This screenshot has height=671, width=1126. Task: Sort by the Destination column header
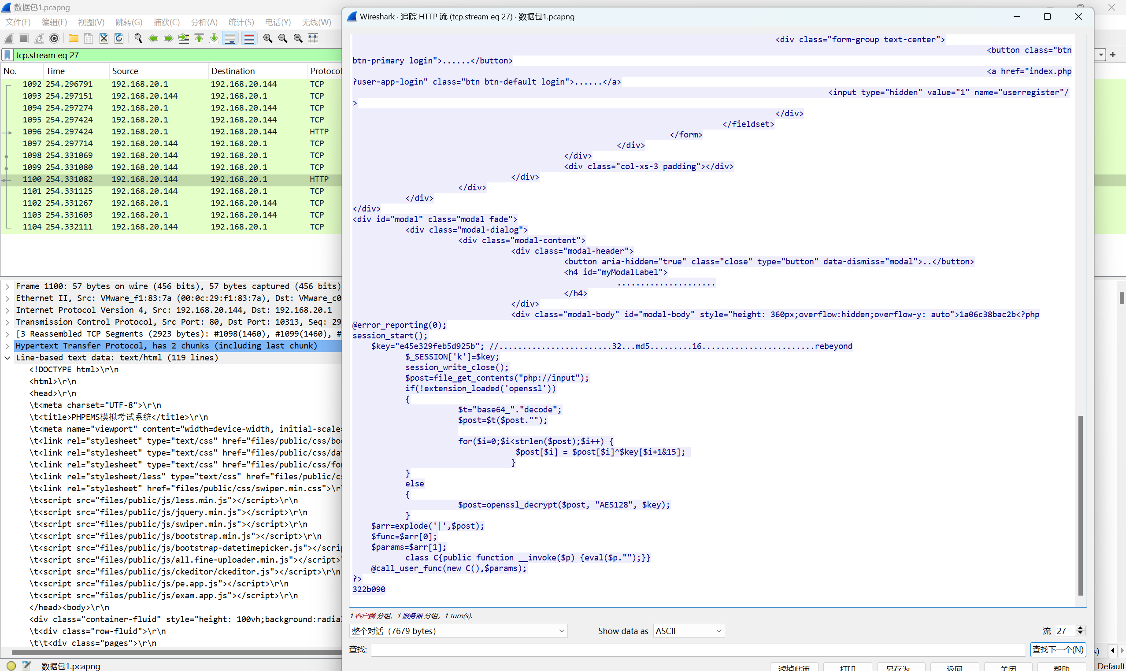tap(258, 71)
